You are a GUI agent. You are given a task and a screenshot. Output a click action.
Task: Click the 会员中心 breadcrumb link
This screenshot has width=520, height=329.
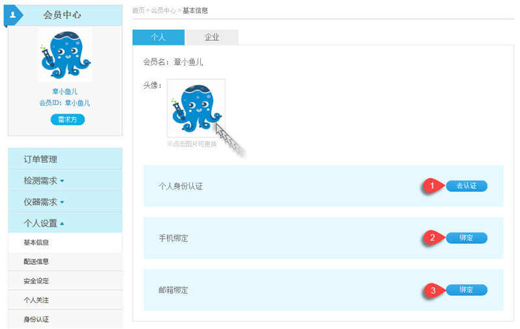pyautogui.click(x=163, y=10)
